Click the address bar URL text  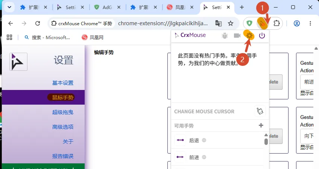(x=163, y=23)
